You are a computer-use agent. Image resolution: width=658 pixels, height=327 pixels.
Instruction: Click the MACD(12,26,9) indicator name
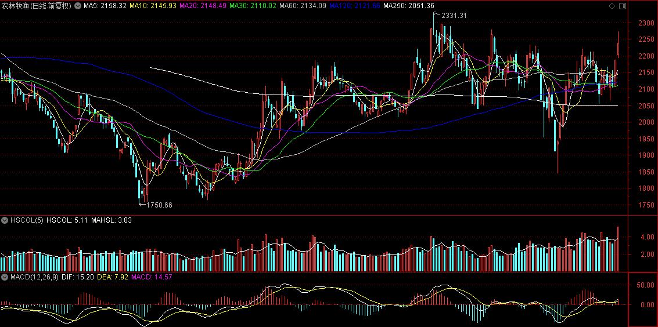tap(34, 277)
